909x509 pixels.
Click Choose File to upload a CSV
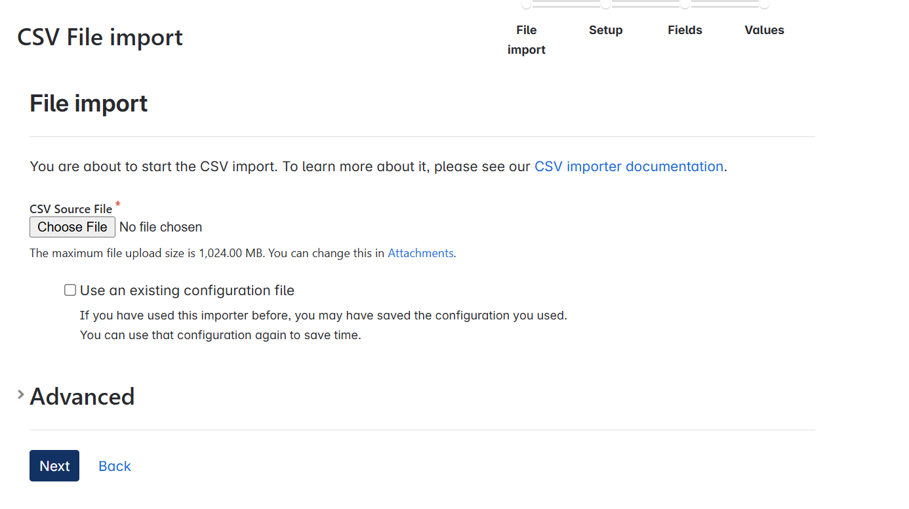[72, 226]
